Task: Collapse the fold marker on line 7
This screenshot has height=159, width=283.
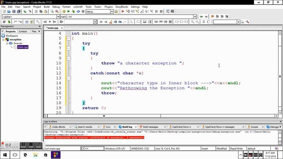Action: [x=69, y=48]
